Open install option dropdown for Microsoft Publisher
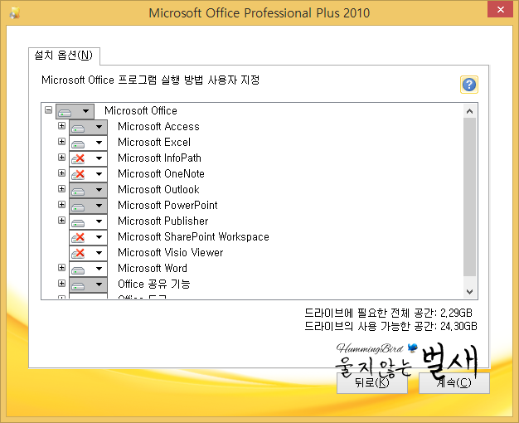This screenshot has height=423, width=519. (88, 221)
